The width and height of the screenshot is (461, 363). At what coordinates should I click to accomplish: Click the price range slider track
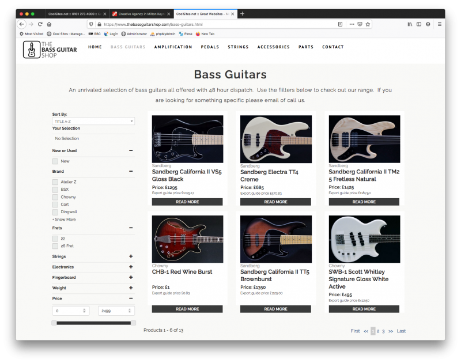coord(93,323)
